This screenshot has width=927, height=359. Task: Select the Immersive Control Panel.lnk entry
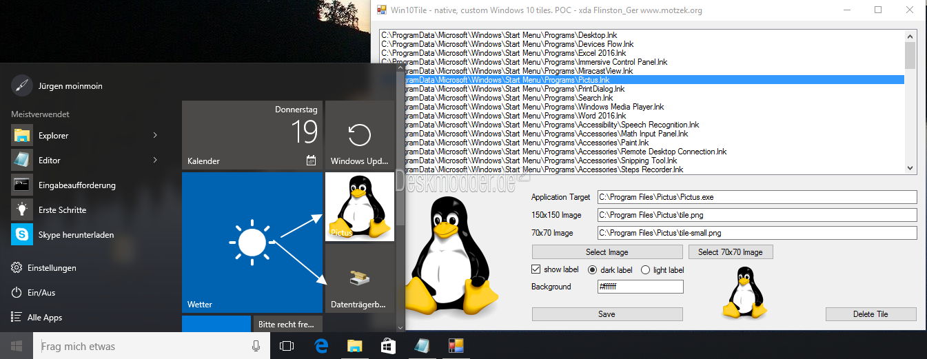point(642,62)
